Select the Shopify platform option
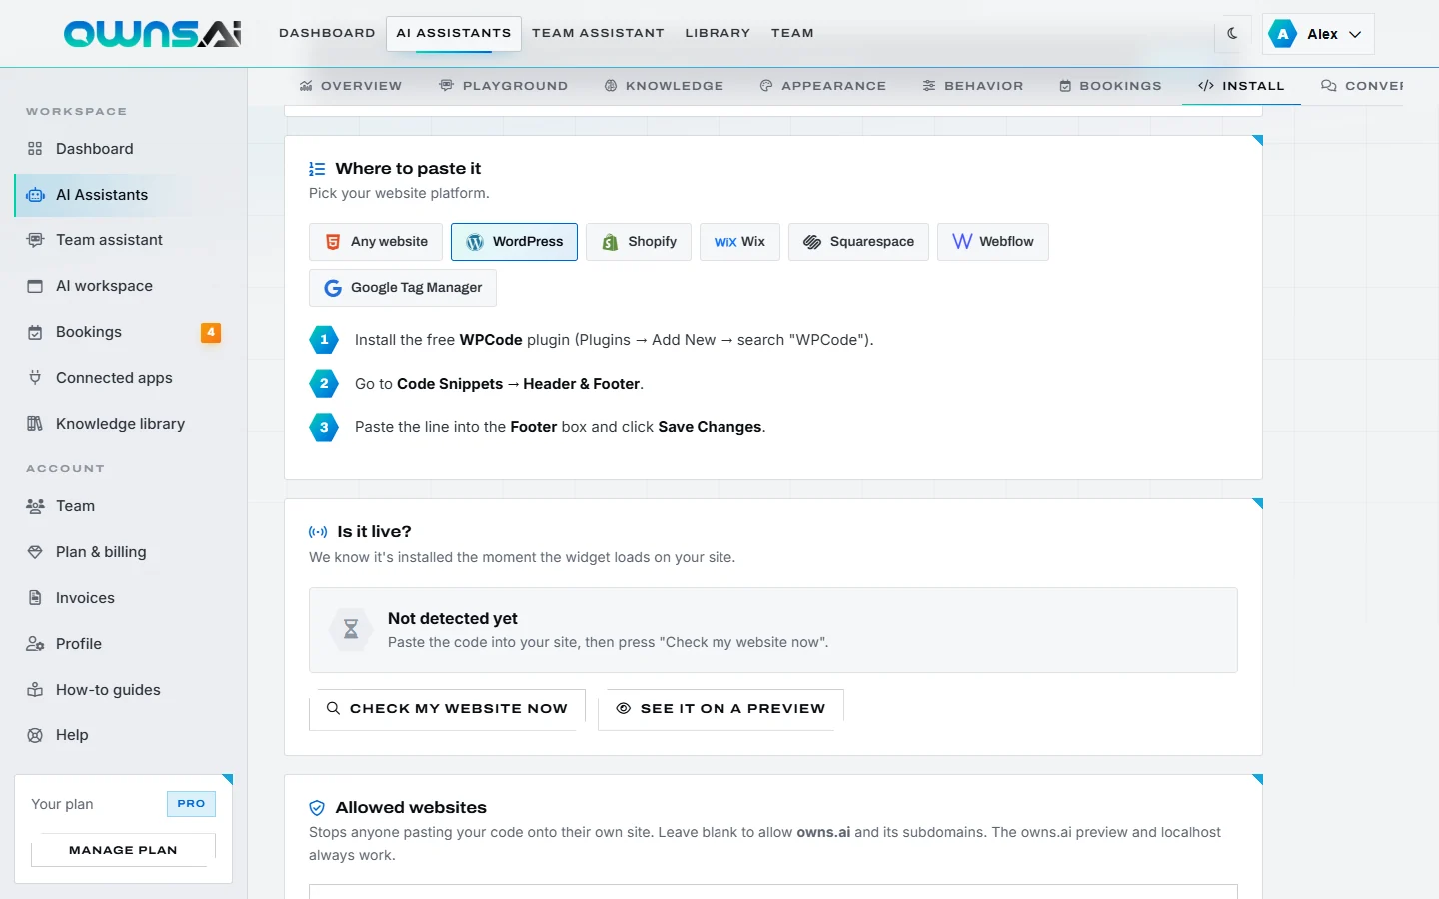 (639, 242)
